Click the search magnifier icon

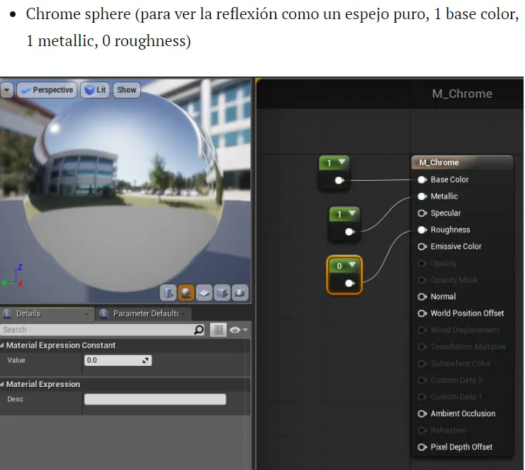click(x=199, y=330)
